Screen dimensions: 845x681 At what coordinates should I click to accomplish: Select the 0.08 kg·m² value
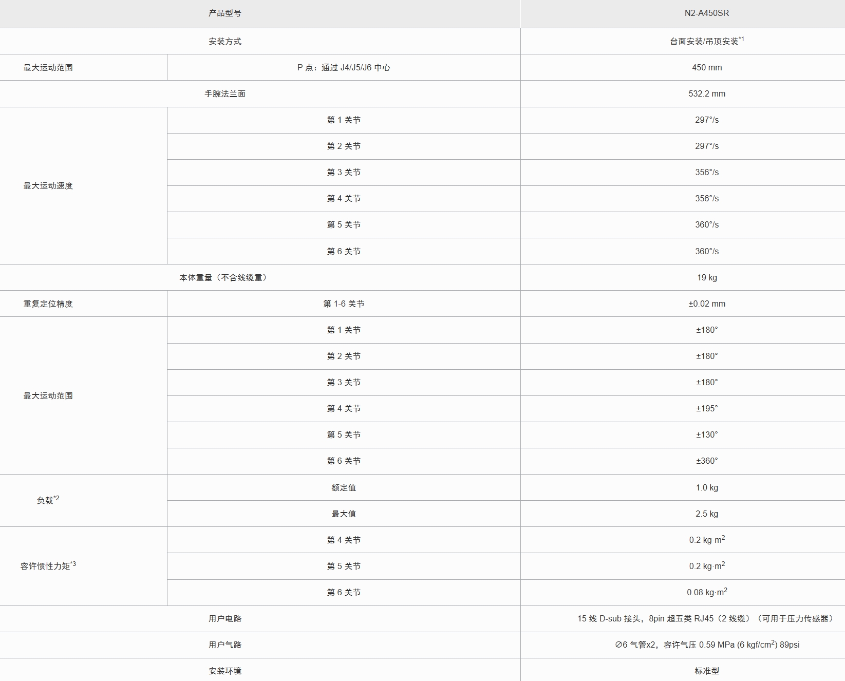click(707, 592)
